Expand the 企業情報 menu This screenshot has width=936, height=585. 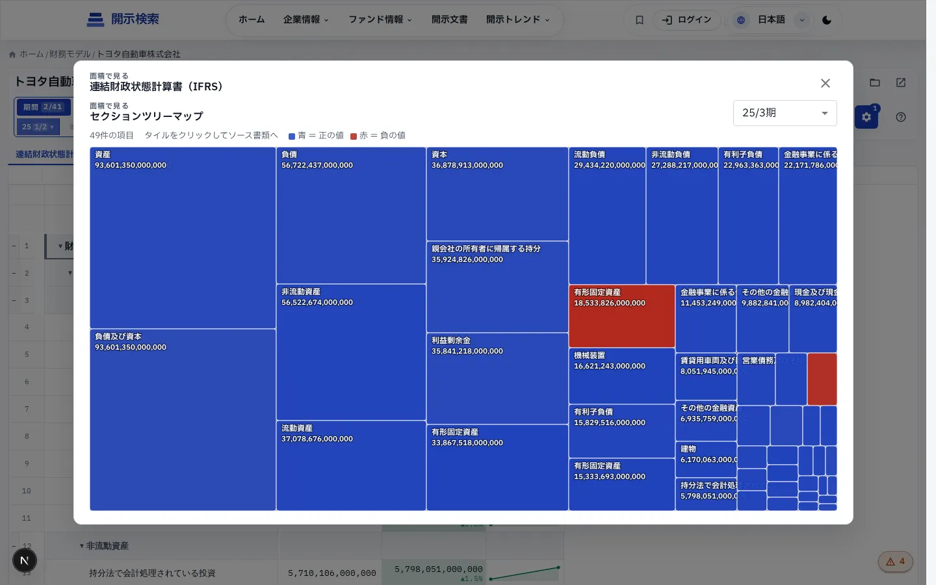point(305,19)
